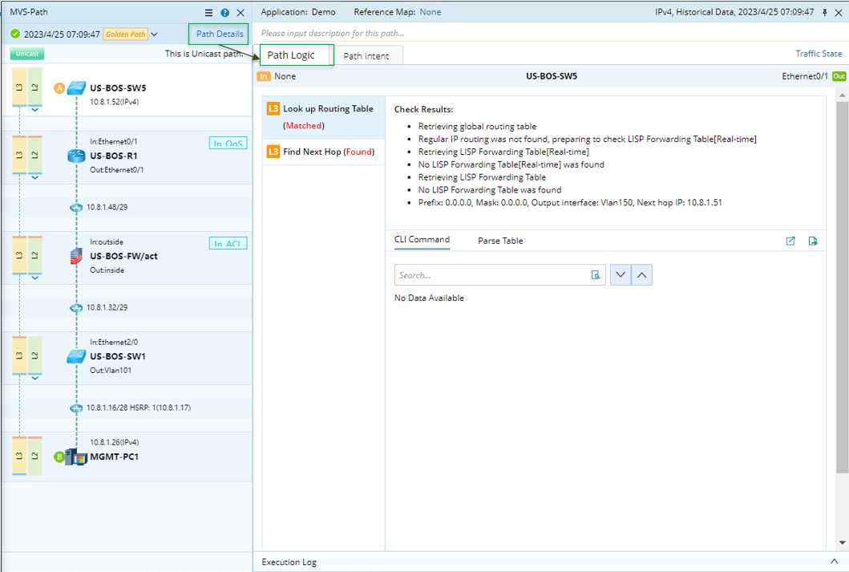Click the export icon in CLI panel
Screen dimensions: 849x572
813,241
